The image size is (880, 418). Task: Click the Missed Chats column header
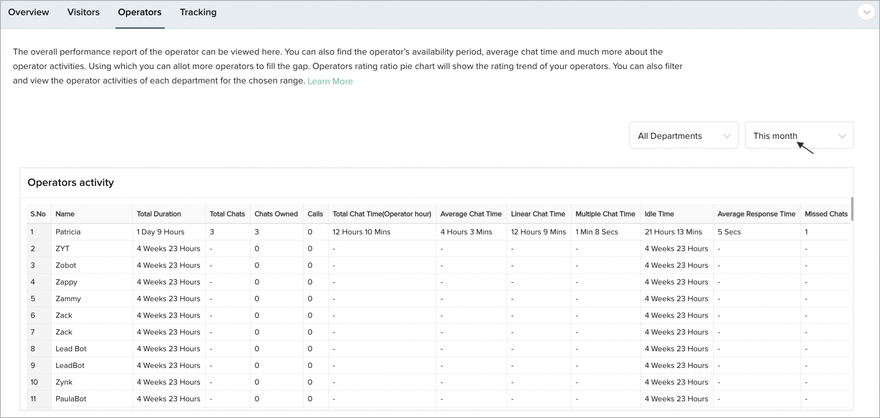pyautogui.click(x=826, y=214)
